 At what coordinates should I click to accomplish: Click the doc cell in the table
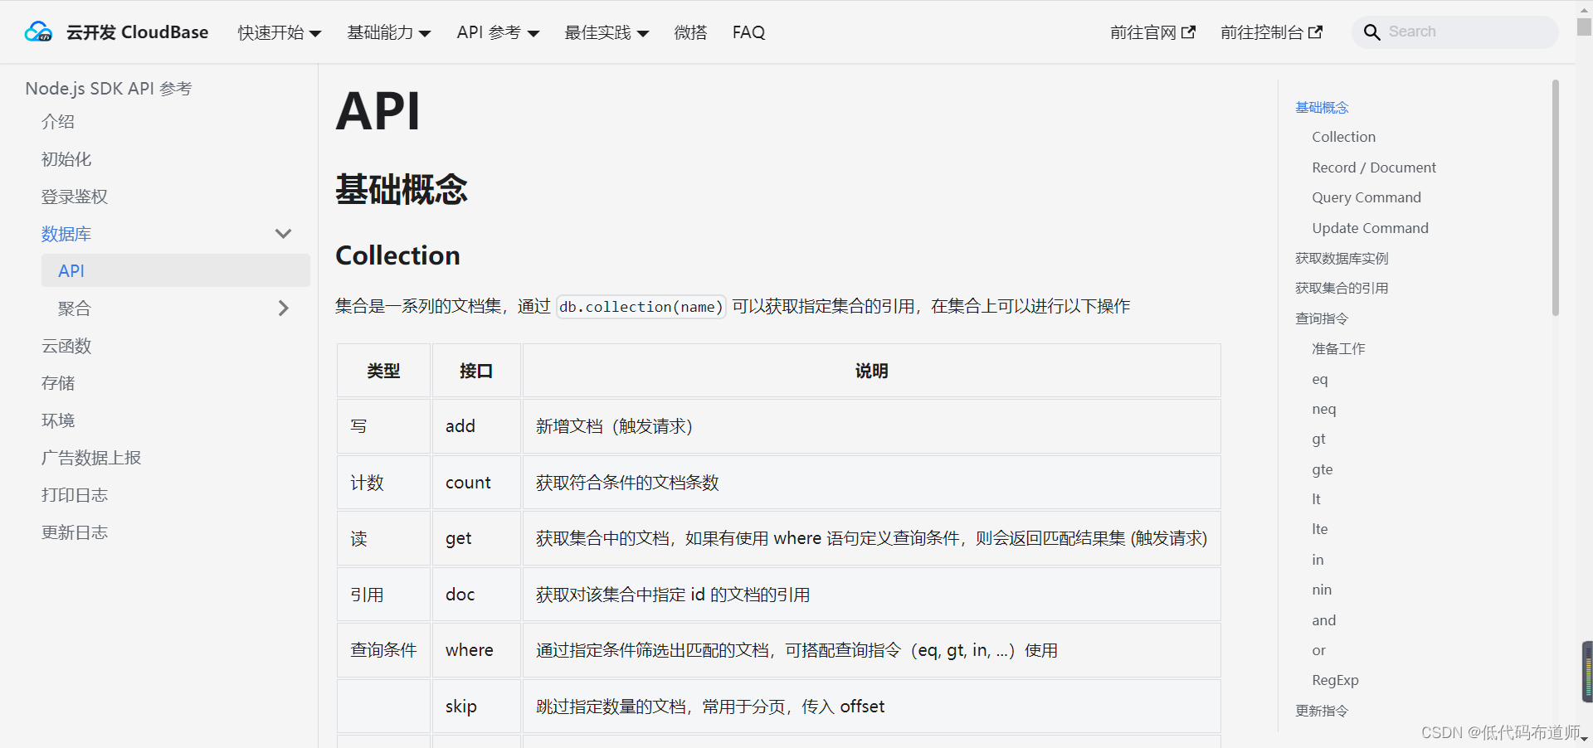pos(476,595)
